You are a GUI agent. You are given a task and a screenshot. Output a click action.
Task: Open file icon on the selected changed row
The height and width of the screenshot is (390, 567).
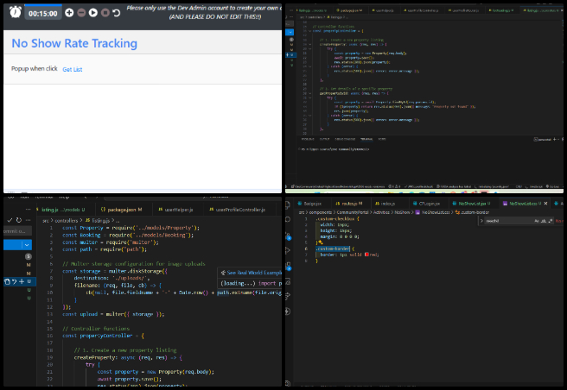click(8, 281)
